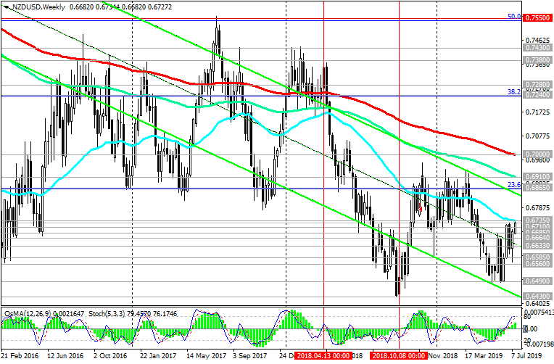Click the 2 Oct 2016 date label
The width and height of the screenshot is (554, 364).
coord(110,355)
